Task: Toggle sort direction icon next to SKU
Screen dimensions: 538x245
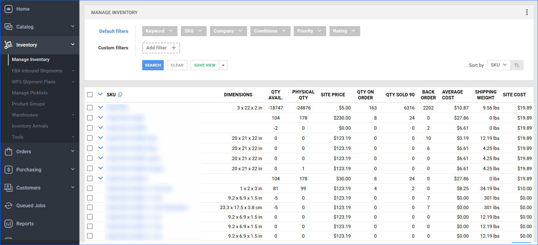Action: click(517, 65)
